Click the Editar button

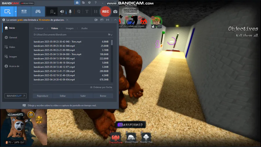pos(63,96)
